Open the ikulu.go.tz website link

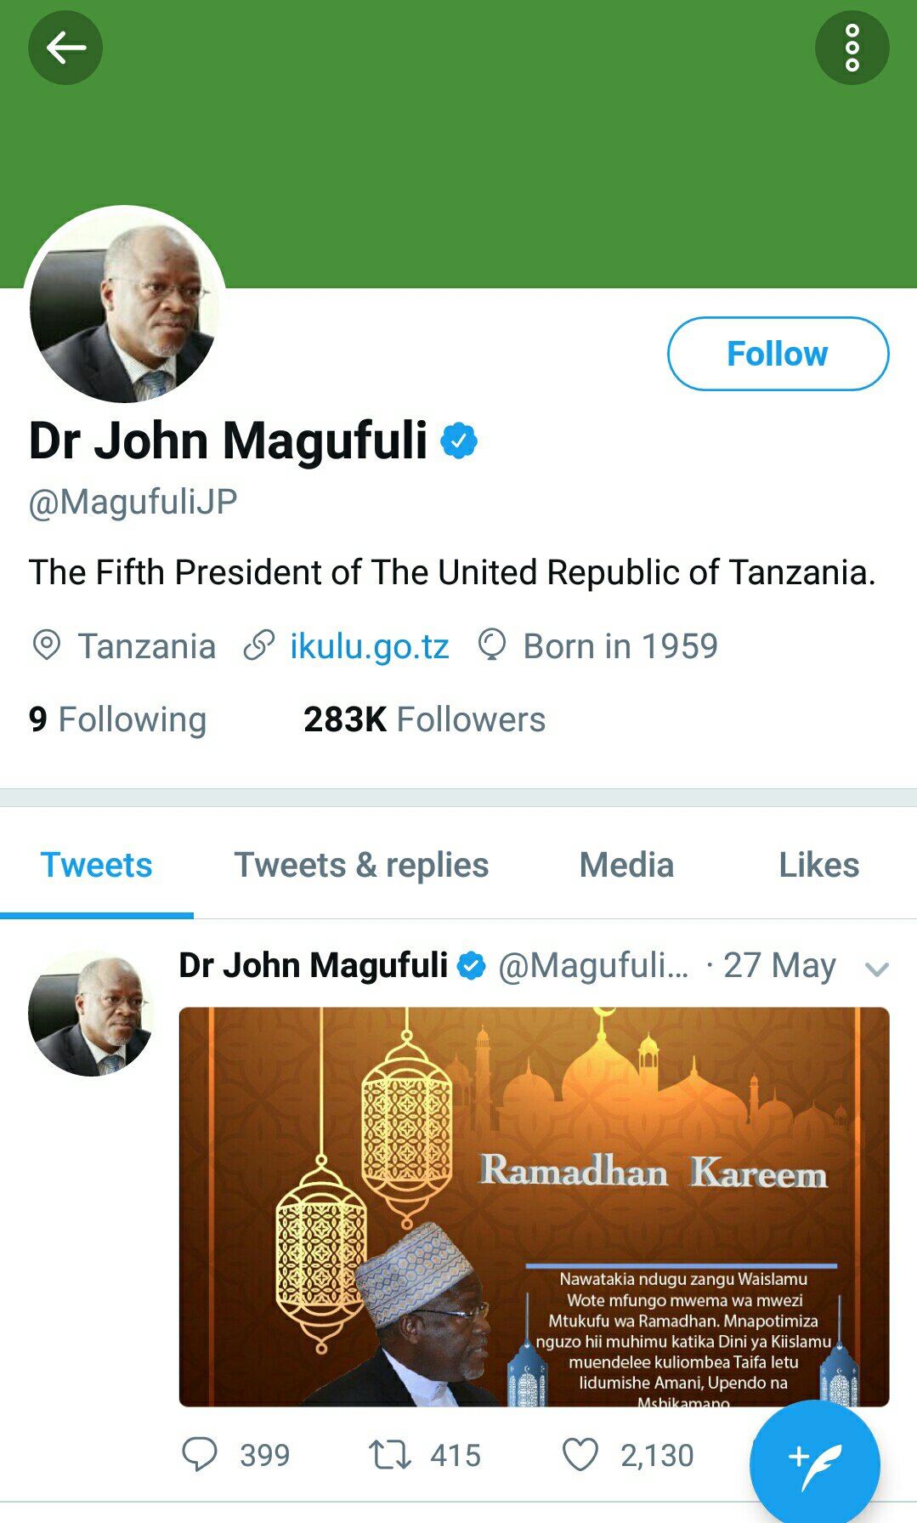click(369, 646)
